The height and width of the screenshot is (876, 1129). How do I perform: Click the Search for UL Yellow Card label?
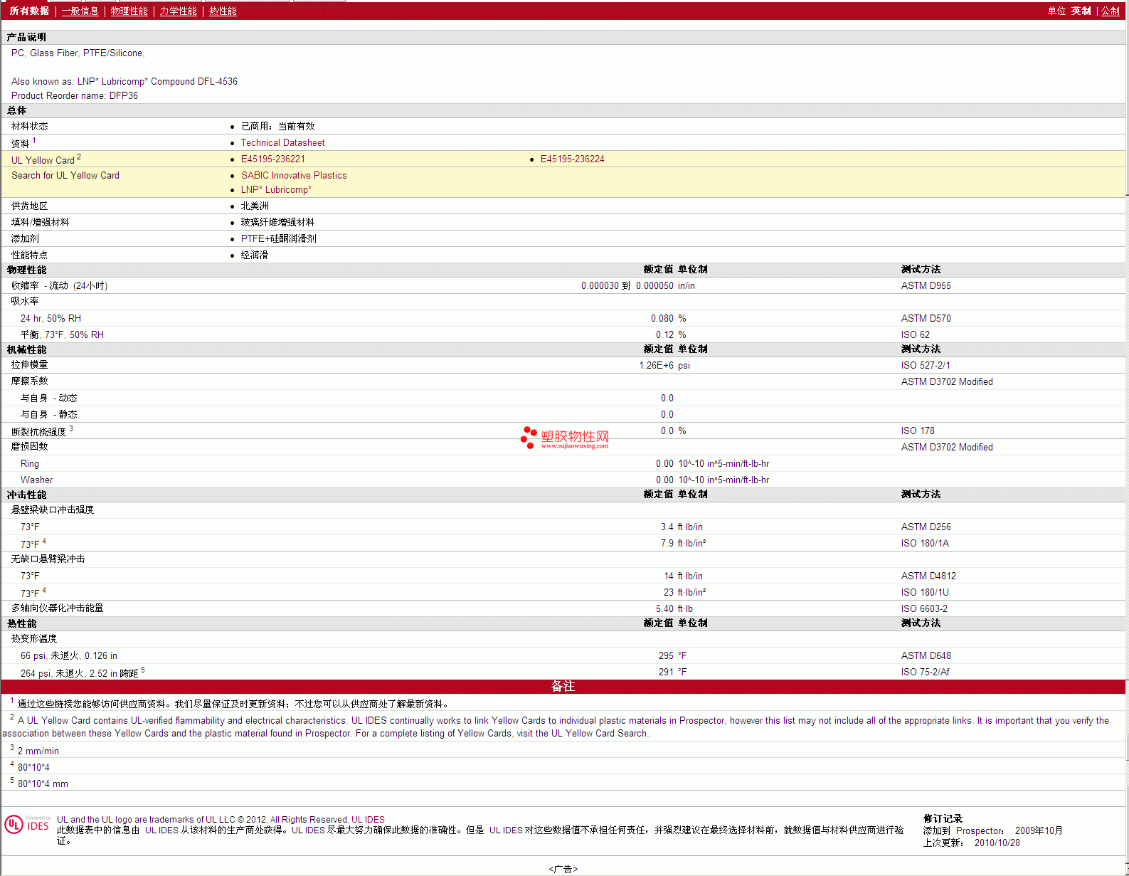pos(65,176)
